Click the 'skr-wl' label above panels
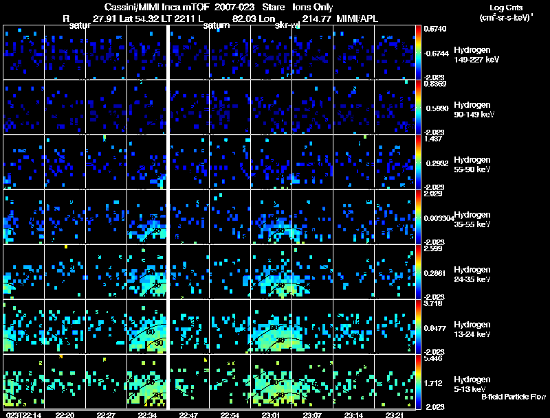 click(287, 25)
